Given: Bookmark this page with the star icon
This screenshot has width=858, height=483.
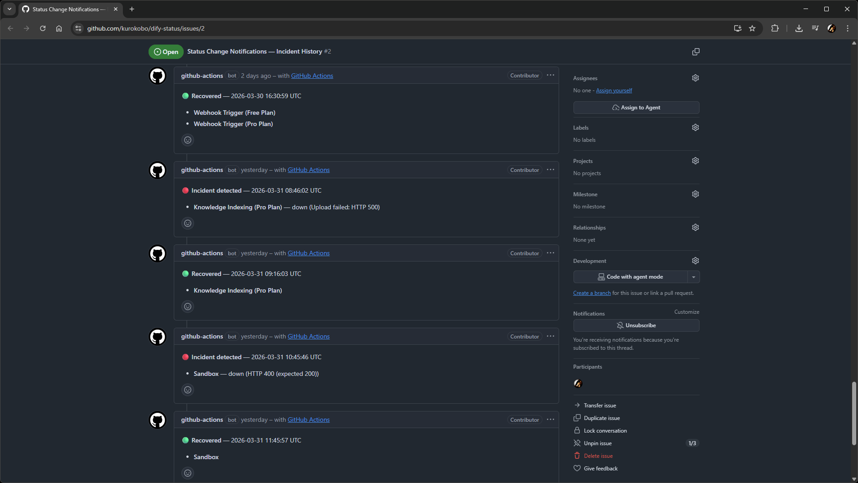Looking at the screenshot, I should pos(752,28).
